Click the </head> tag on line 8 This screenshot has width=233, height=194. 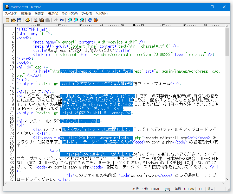24,59
